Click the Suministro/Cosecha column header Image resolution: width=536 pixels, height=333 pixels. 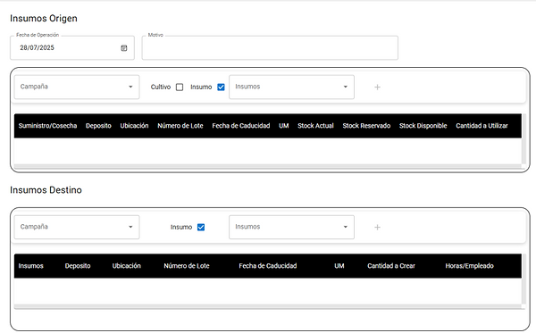coord(47,126)
